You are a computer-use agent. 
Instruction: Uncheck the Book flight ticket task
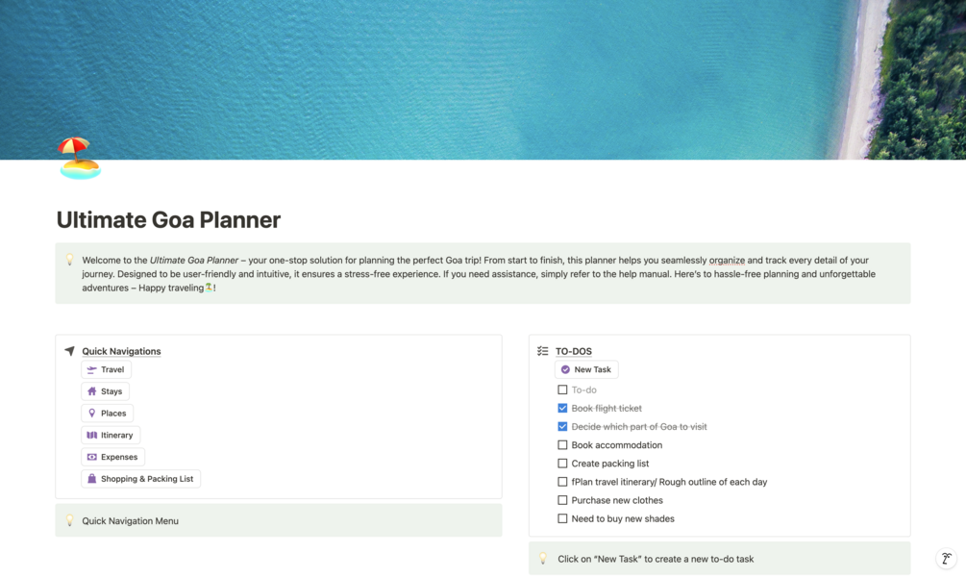(x=562, y=408)
